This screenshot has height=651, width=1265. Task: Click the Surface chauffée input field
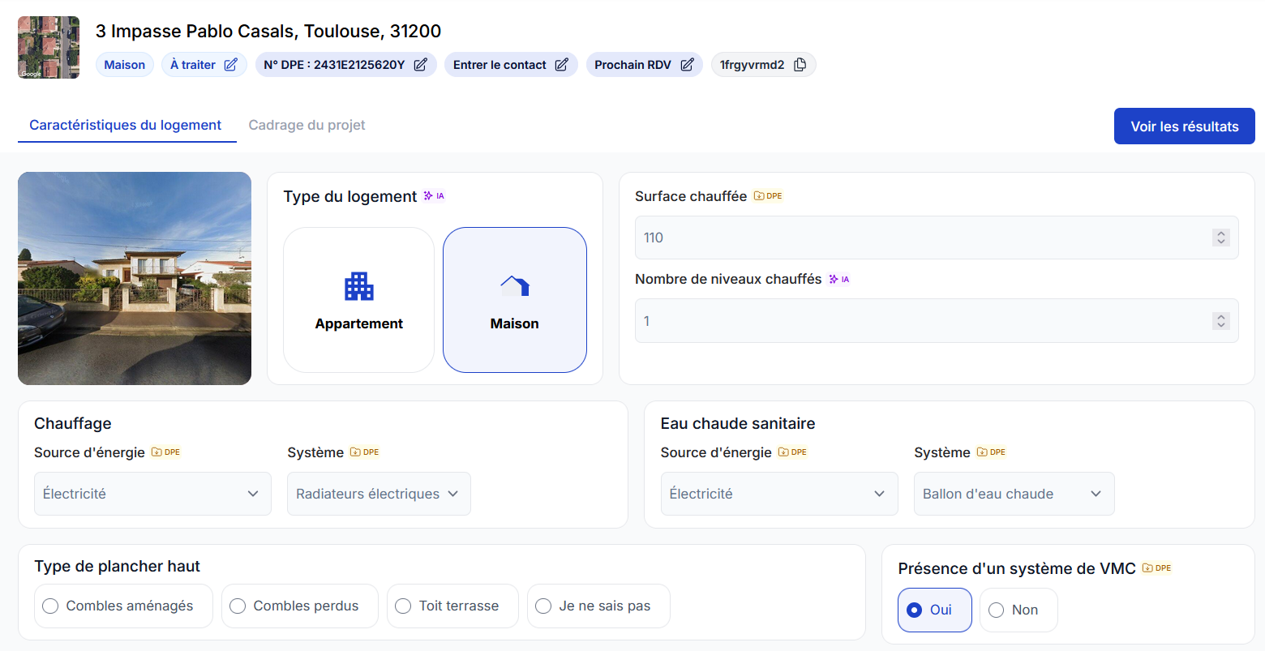pos(937,238)
